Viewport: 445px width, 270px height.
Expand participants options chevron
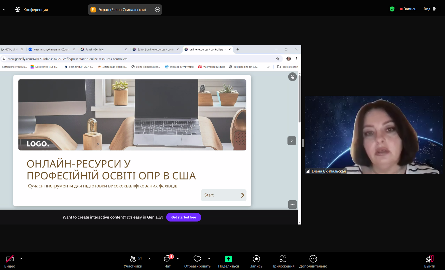tap(150, 259)
